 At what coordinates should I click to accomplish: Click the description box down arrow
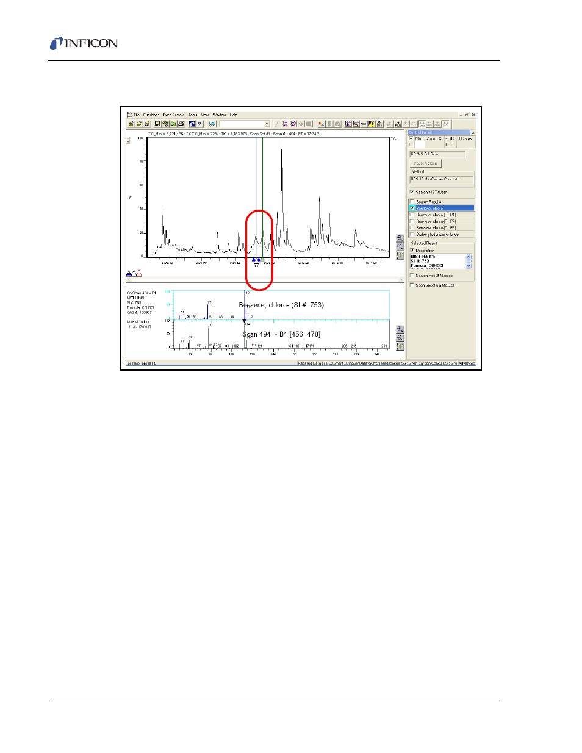click(x=469, y=266)
